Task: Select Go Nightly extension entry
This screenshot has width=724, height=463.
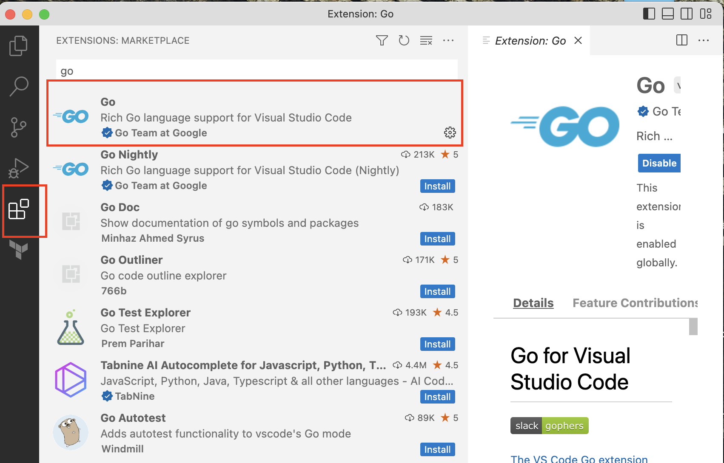Action: (254, 170)
